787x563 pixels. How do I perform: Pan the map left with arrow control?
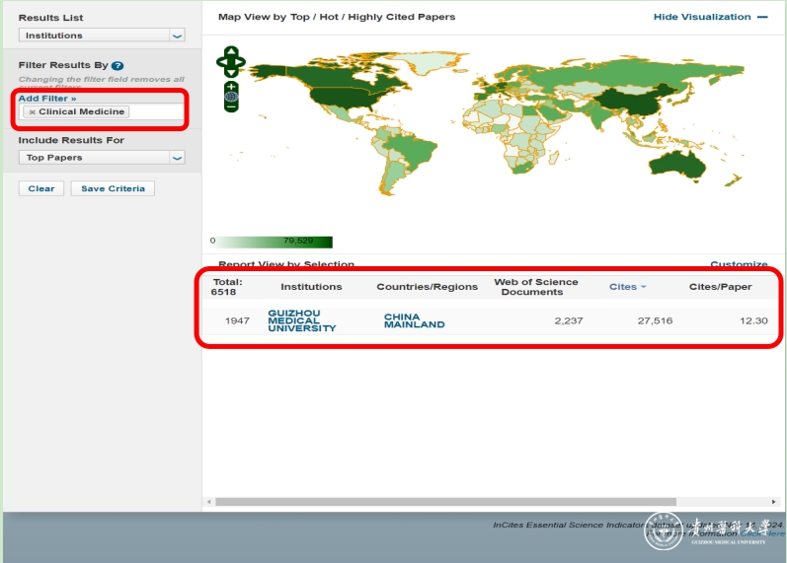pos(222,61)
